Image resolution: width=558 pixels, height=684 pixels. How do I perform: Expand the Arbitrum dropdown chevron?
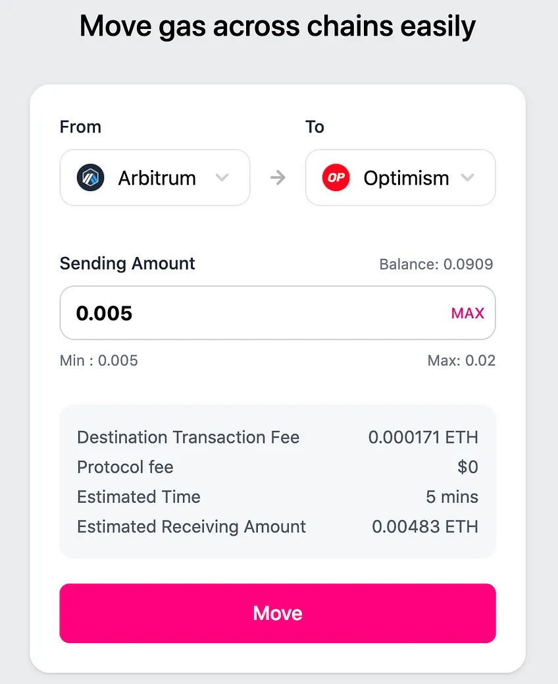(x=222, y=177)
